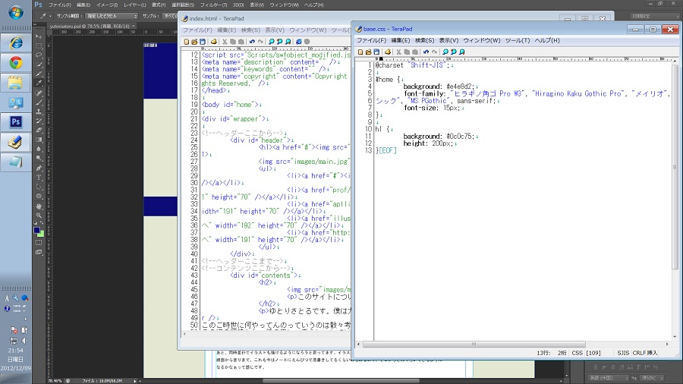Click the volume speaker tray icon
The image size is (683, 384).
click(24, 341)
